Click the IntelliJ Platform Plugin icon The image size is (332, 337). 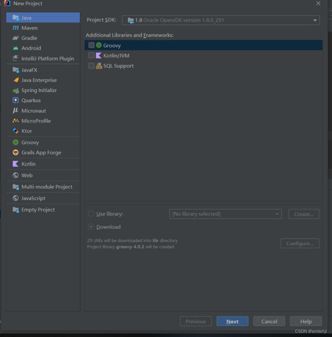[x=16, y=58]
